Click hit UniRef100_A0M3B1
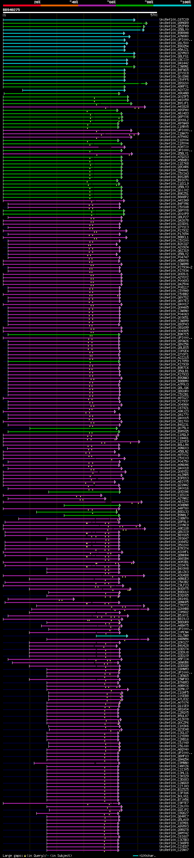The height and width of the screenshot is (858, 194). click(x=174, y=562)
